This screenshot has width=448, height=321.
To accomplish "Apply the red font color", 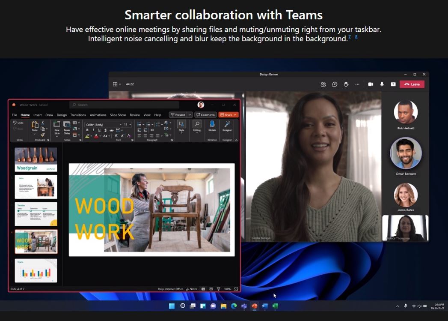I will 96,136.
